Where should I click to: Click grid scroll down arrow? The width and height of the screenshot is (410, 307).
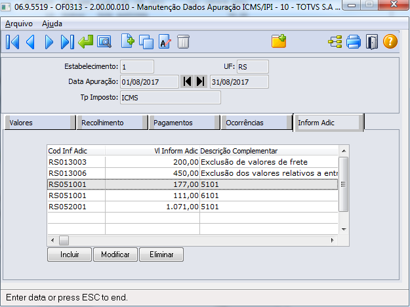click(344, 230)
